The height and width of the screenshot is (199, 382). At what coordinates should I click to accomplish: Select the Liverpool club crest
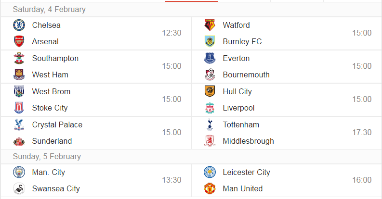point(210,108)
